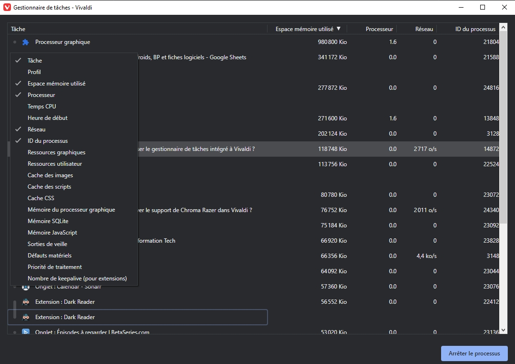Click the scrollbar up arrow
Screen dimensions: 515x364
point(503,27)
